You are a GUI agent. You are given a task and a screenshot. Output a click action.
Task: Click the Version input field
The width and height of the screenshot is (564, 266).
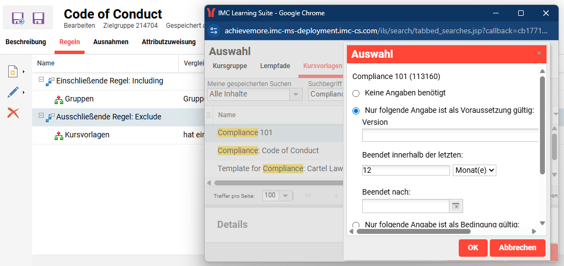point(450,135)
